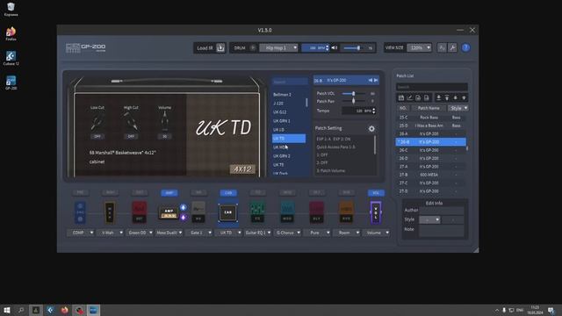Screen dimensions: 562x316
Task: Click the blue circular icon beside AMP
Action: coord(184,207)
